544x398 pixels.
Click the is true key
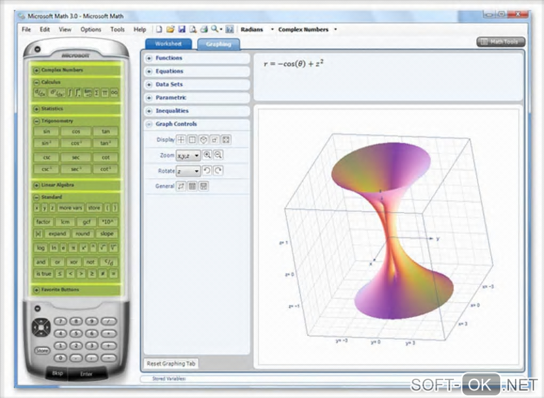44,274
